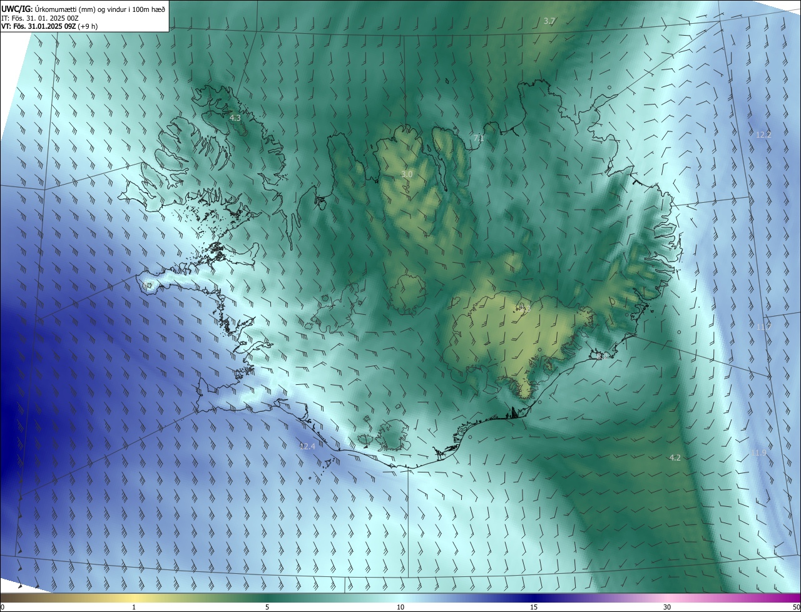
Task: Click the colorbar tick label 10
Action: click(400, 607)
